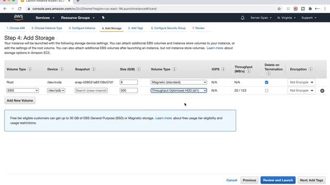Screen dimensions: 330x185
Task: Click the Cancel link
Action: coord(232,180)
